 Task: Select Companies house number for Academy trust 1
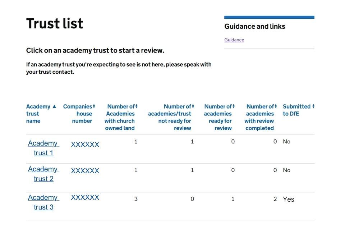[85, 145]
